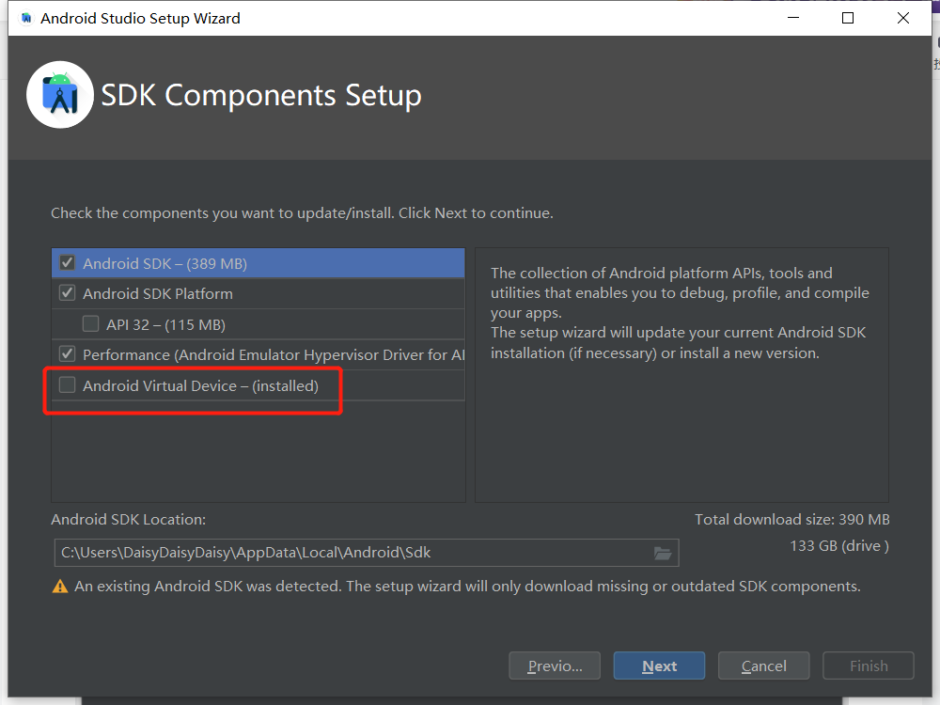Close the Android Studio Setup Wizard
This screenshot has height=705, width=940.
pyautogui.click(x=902, y=18)
